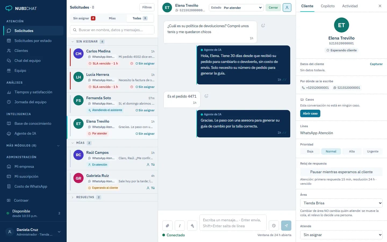Click the assign person icon next to Cerrar

click(287, 8)
